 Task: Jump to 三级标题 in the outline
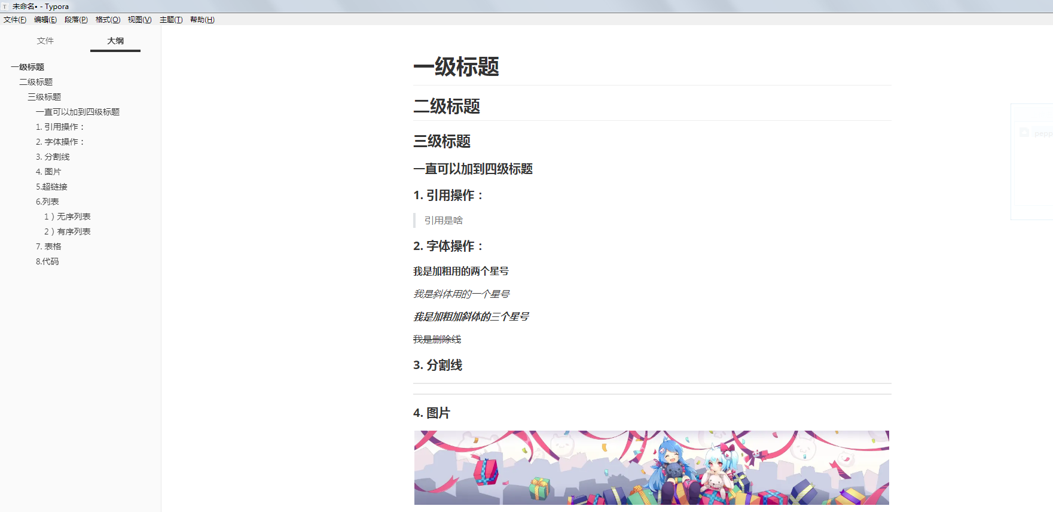pos(44,97)
